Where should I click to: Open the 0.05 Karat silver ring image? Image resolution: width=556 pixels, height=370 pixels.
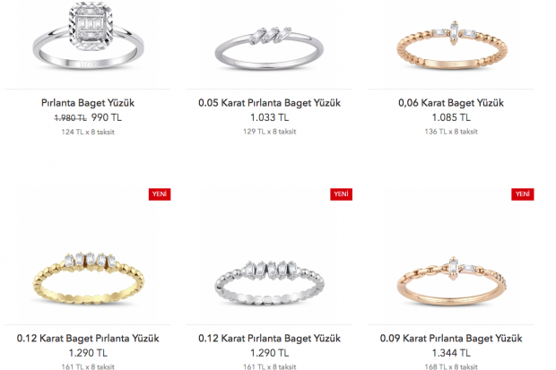coord(269,48)
